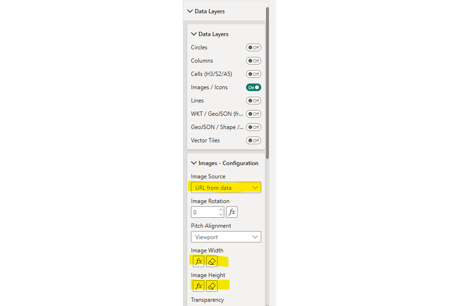Enable the WKT / GeoJSON layer toggle
456x306 pixels.
pos(253,114)
